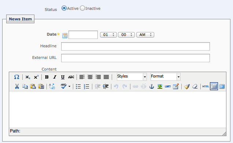Click the Headline input field
This screenshot has width=233, height=143.
click(x=136, y=46)
